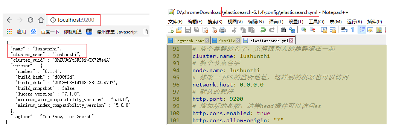This screenshot has width=396, height=138.
Task: Click the browser Home icon
Action: 41,20
